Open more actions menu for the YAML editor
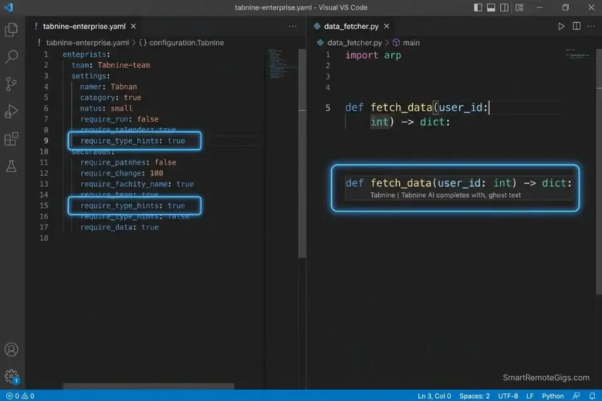The width and height of the screenshot is (602, 401). [292, 26]
